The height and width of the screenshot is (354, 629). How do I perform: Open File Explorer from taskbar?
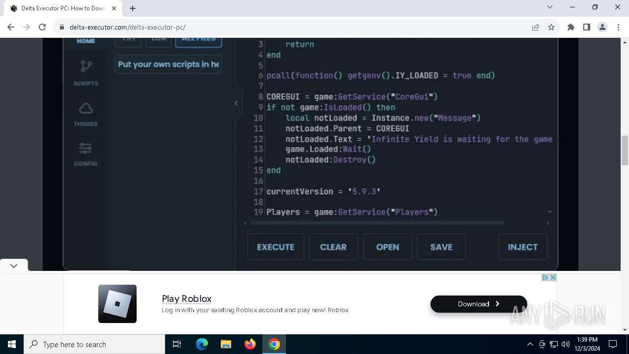(226, 344)
